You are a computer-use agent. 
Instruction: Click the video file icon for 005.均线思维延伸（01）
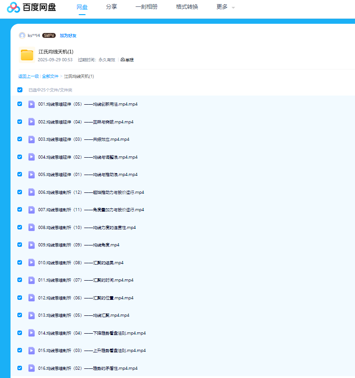coord(32,175)
